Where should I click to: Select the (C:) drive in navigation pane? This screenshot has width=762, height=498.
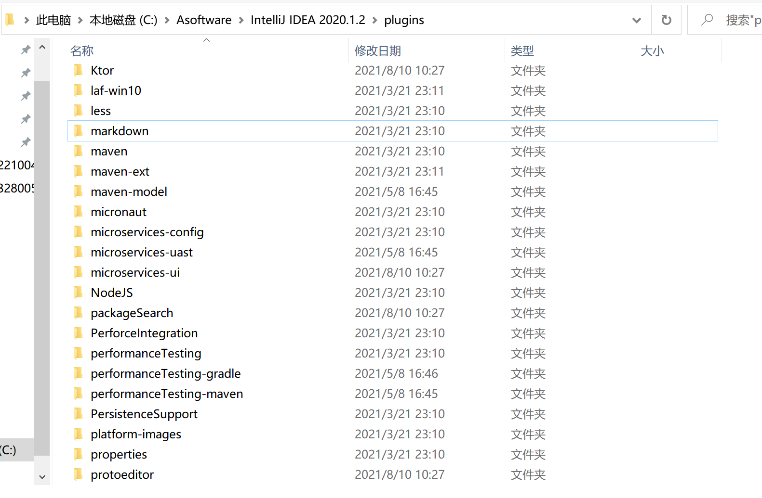click(x=16, y=450)
